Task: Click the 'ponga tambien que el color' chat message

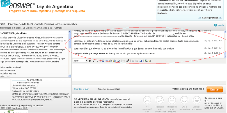Action: click(124, 48)
